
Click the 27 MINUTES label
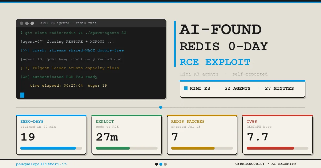(279, 88)
